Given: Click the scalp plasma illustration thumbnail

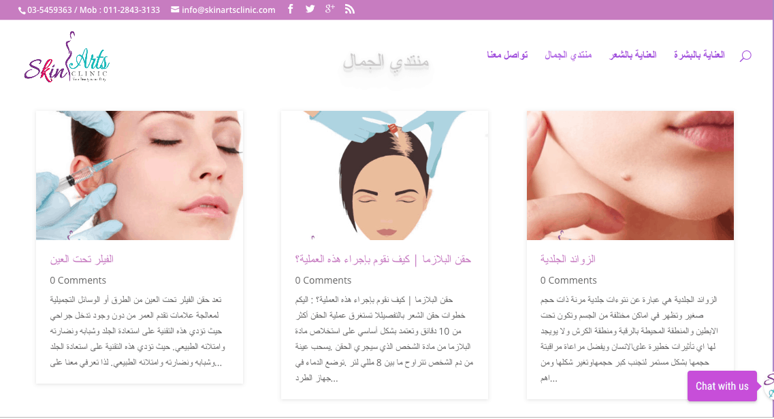Looking at the screenshot, I should [x=385, y=175].
